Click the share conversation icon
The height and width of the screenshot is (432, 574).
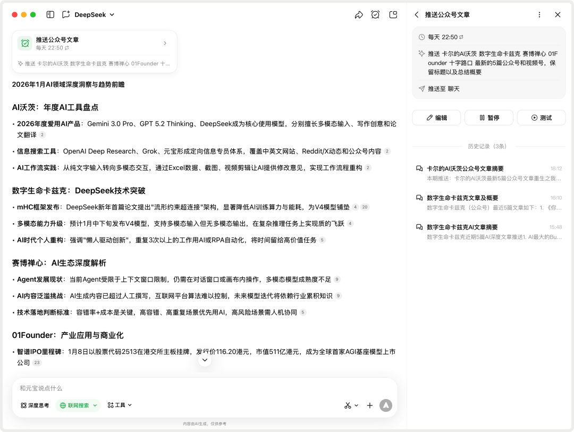[358, 14]
